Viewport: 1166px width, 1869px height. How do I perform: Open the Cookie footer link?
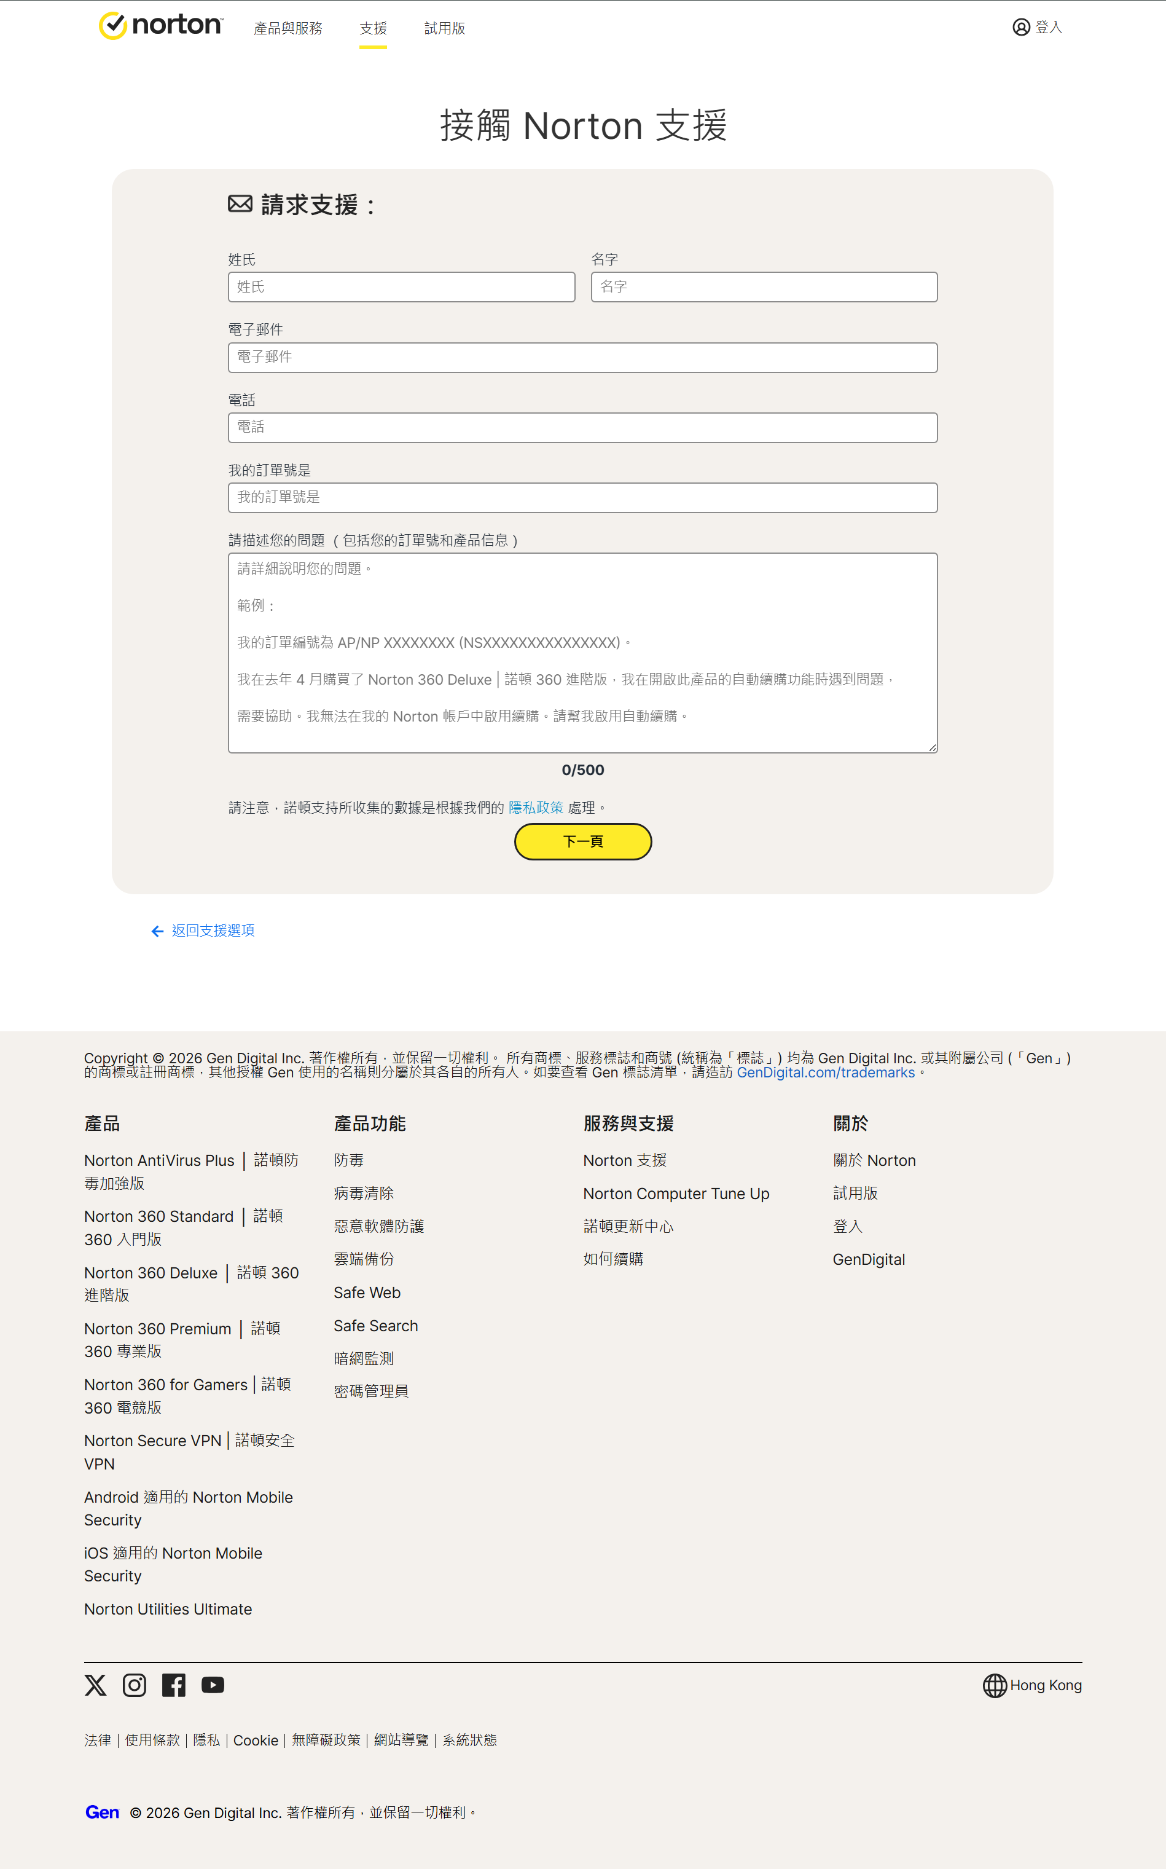(256, 1740)
